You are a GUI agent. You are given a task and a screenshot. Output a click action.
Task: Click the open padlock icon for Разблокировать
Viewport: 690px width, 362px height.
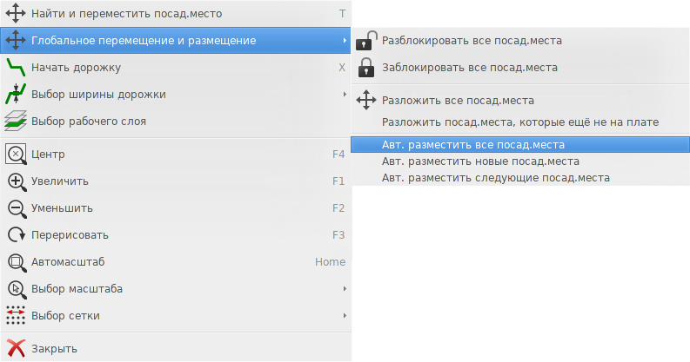366,41
